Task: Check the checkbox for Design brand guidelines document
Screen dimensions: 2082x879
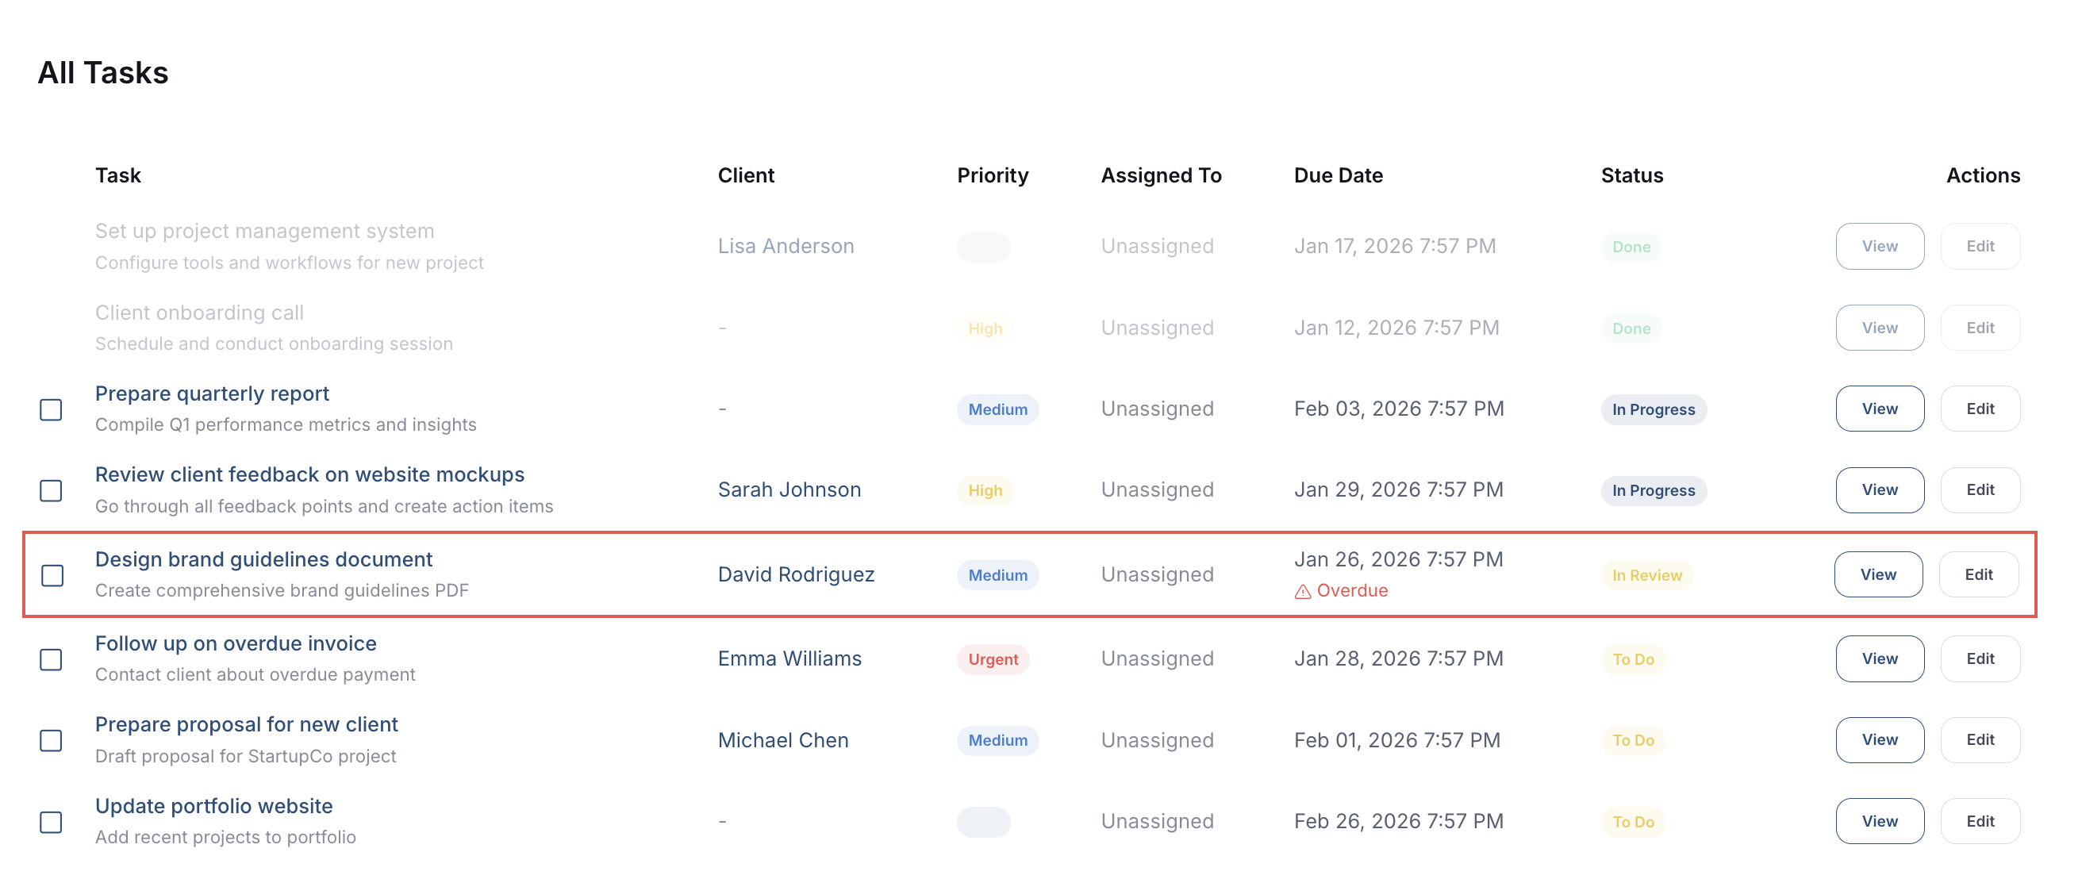Action: pyautogui.click(x=51, y=576)
